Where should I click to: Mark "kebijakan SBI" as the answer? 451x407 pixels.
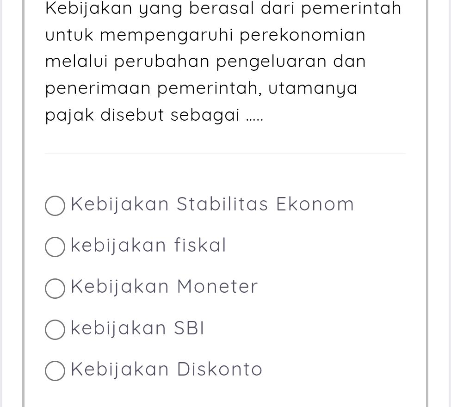tap(55, 329)
